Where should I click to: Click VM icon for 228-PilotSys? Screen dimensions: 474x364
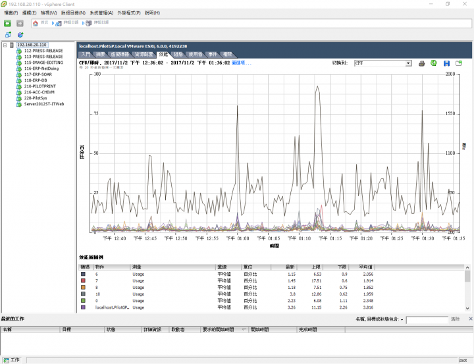[x=18, y=98]
